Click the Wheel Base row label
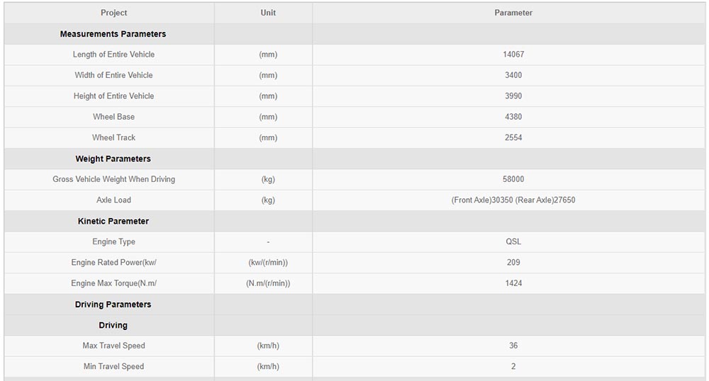The image size is (709, 381). [x=113, y=116]
